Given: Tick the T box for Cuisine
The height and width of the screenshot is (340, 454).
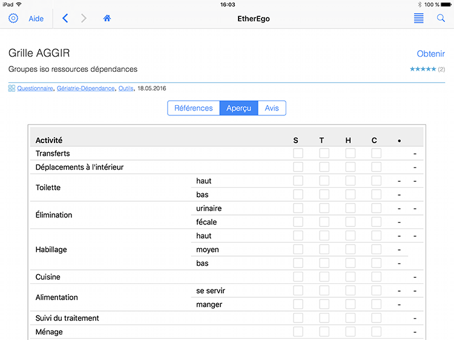Looking at the screenshot, I should click(324, 277).
